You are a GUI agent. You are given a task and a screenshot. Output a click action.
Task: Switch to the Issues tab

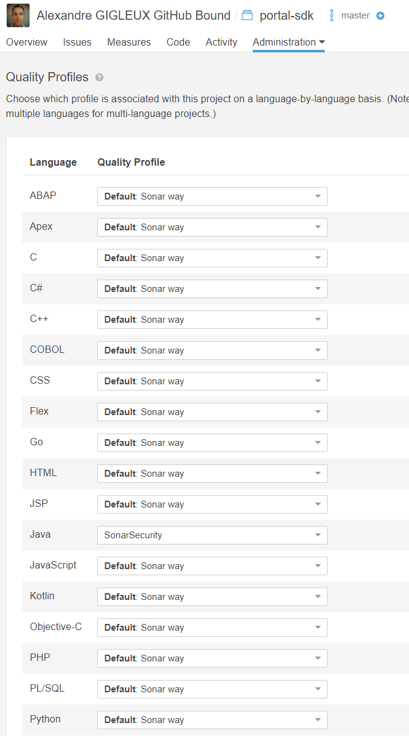tap(77, 42)
